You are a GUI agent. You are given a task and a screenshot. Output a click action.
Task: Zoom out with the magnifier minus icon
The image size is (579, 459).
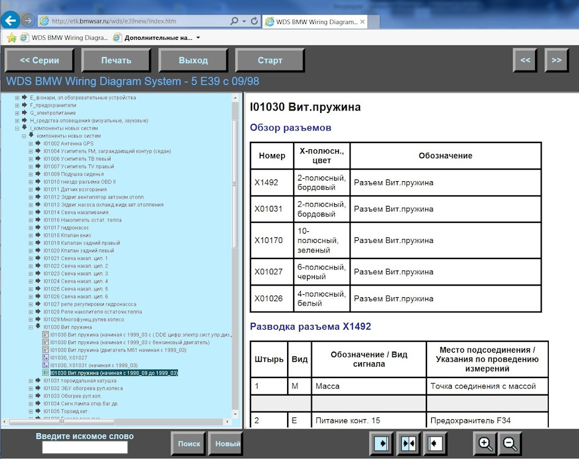tap(510, 443)
